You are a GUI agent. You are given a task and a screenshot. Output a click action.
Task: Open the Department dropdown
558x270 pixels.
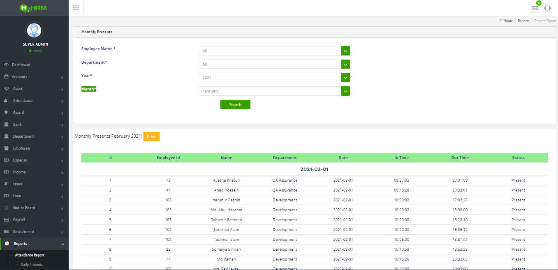(274, 65)
